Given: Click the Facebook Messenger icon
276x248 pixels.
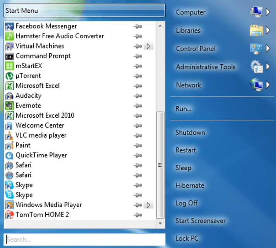Looking at the screenshot, I should coord(9,27).
